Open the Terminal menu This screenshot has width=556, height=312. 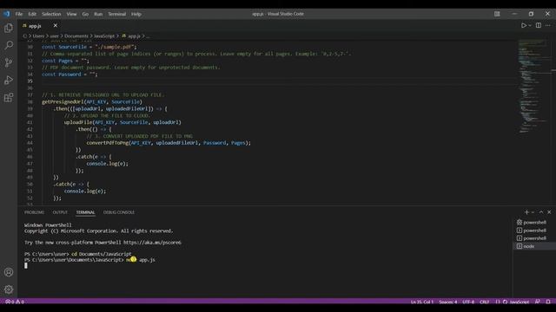point(117,14)
